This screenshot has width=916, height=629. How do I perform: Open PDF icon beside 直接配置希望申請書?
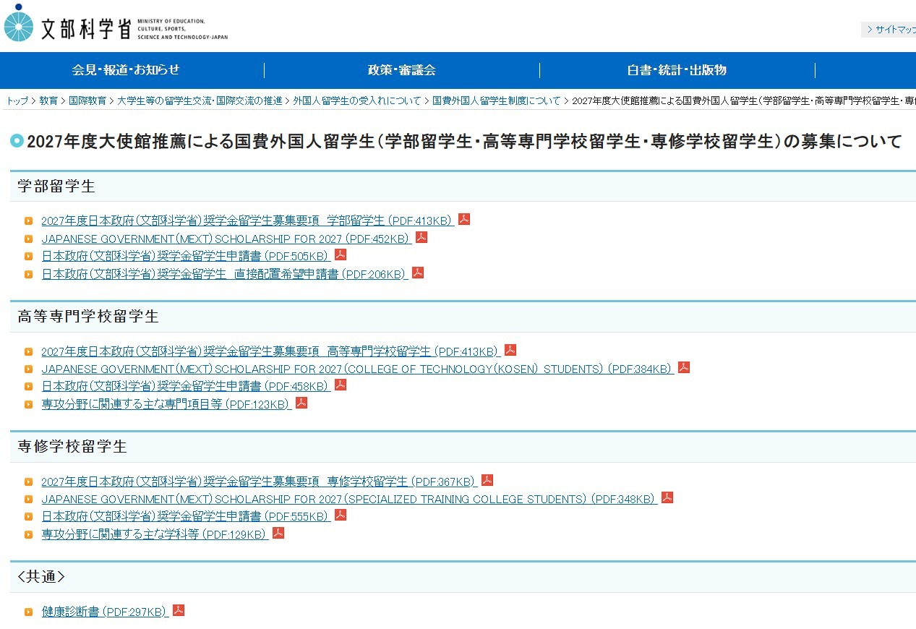(x=416, y=273)
